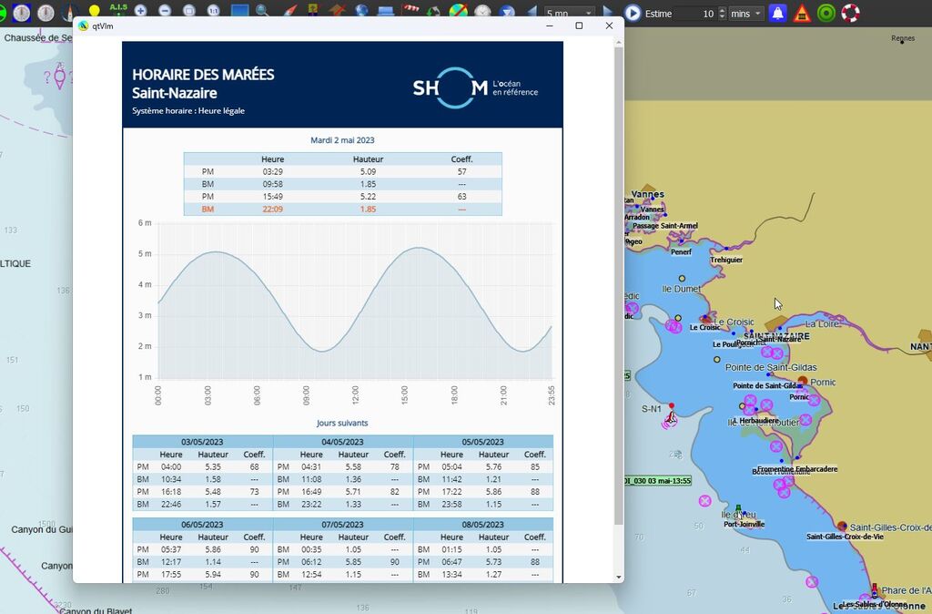Viewport: 932px width, 614px height.
Task: Click the qtVlm scrollbar down arrow
Action: (x=619, y=578)
